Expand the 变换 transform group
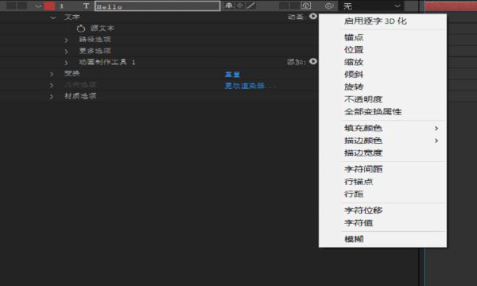477x286 pixels. [52, 74]
